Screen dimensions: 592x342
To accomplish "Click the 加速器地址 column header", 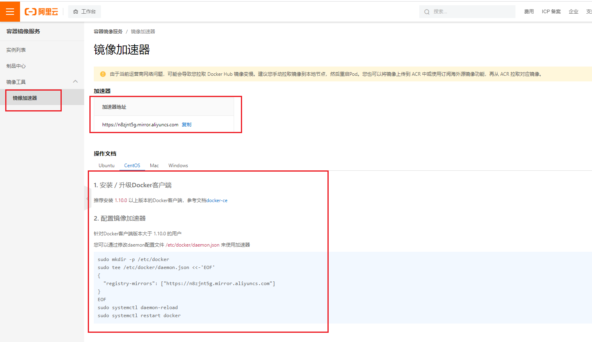I will click(114, 107).
